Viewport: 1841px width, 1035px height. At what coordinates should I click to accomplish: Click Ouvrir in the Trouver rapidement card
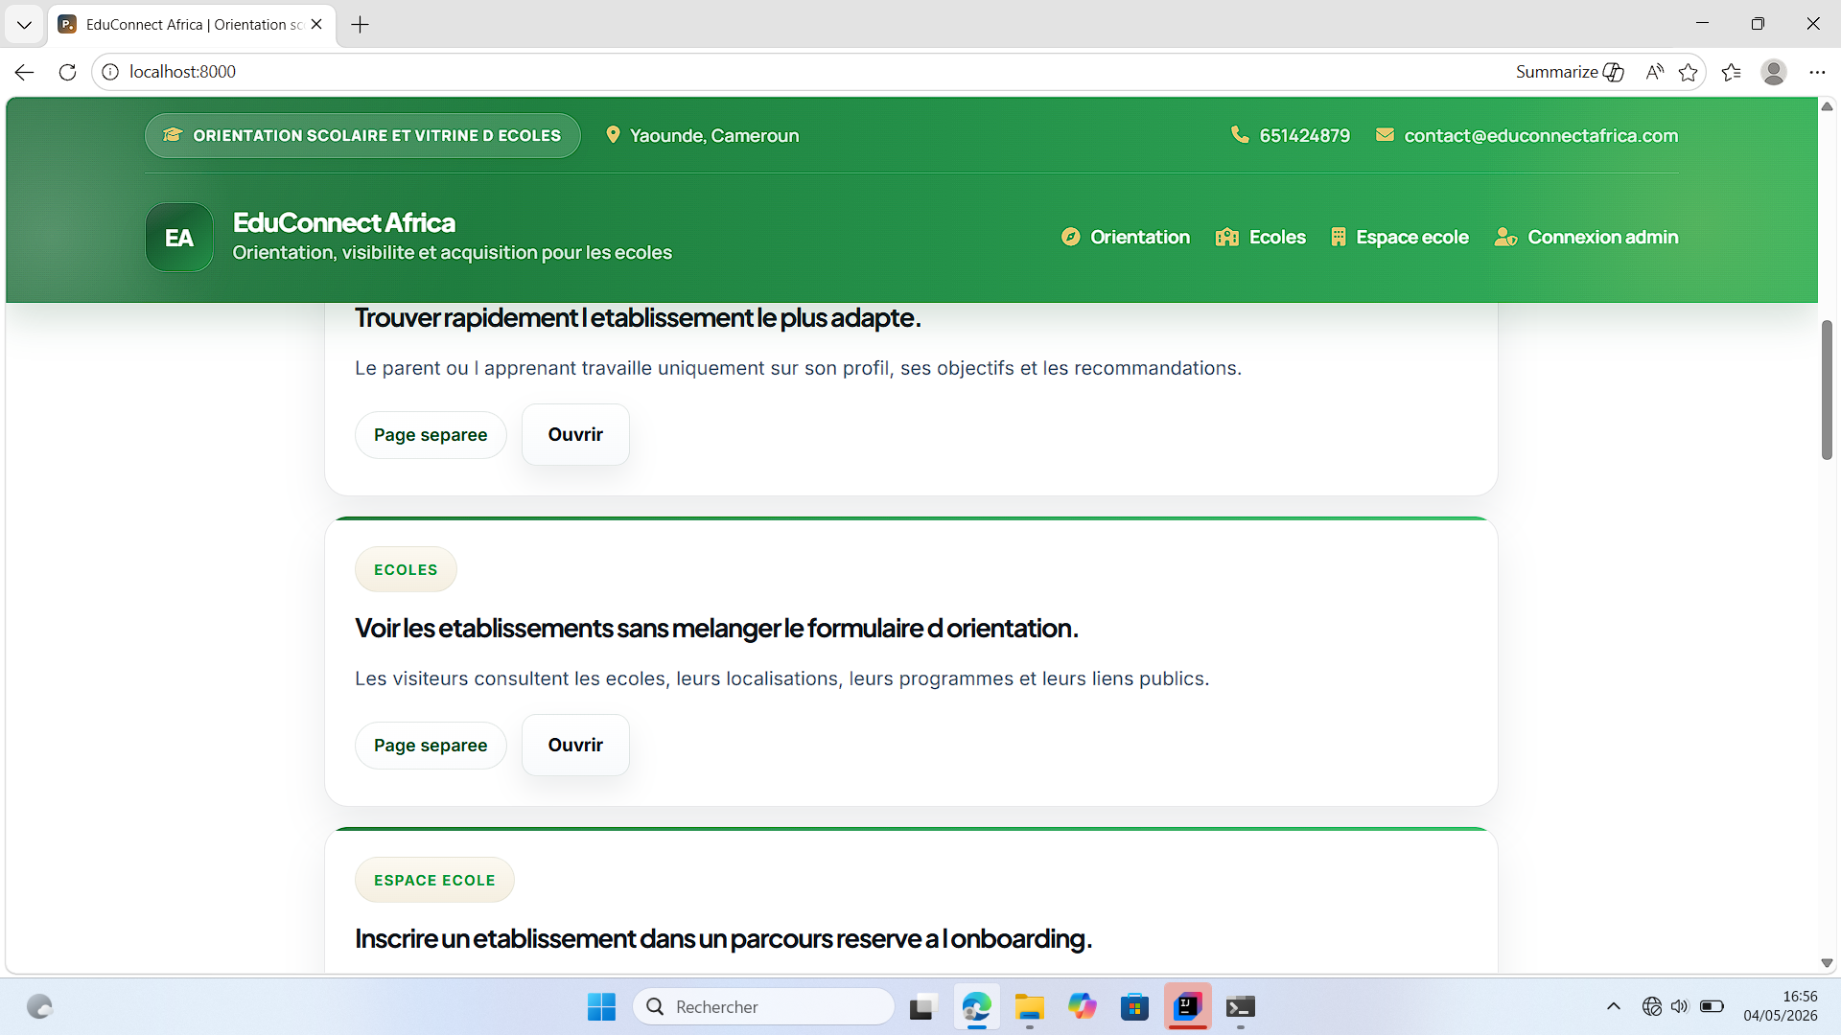(575, 434)
